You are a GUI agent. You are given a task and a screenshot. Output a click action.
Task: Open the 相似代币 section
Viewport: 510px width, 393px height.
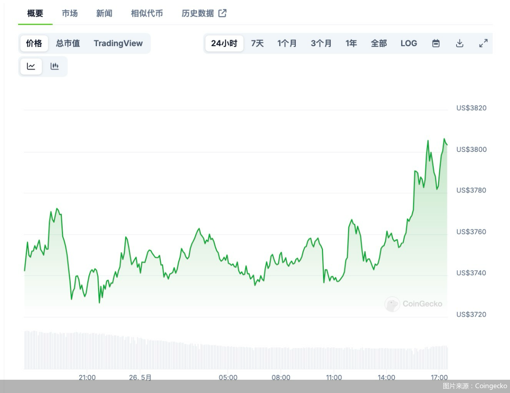tap(146, 13)
